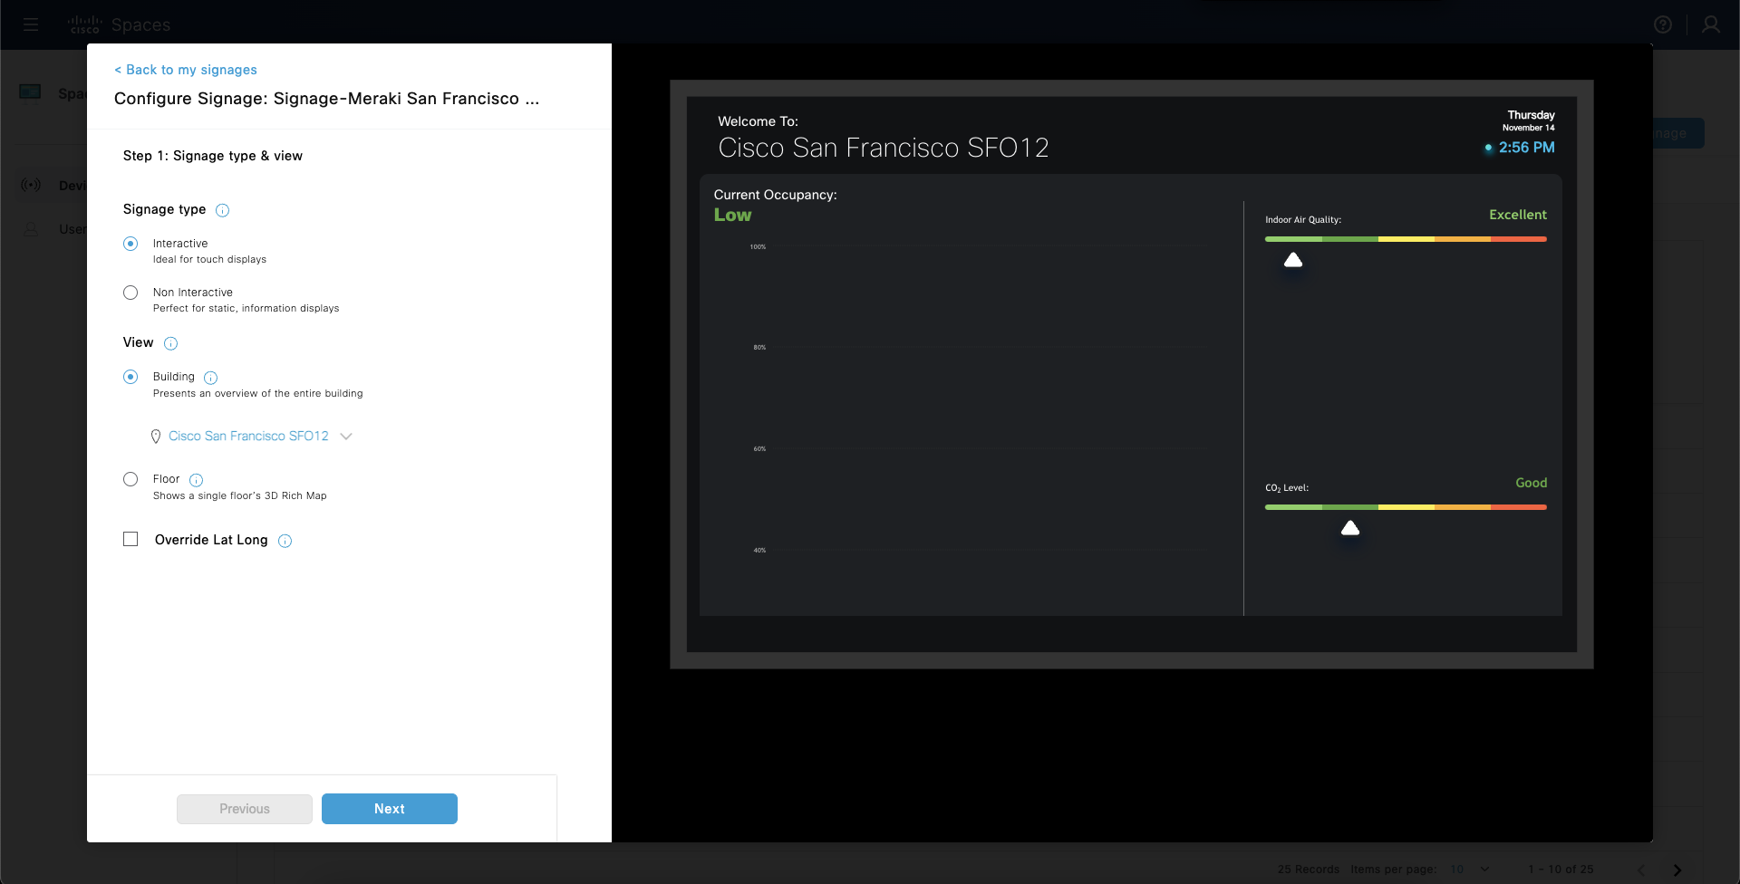Click the info icon beside View heading

pyautogui.click(x=170, y=343)
